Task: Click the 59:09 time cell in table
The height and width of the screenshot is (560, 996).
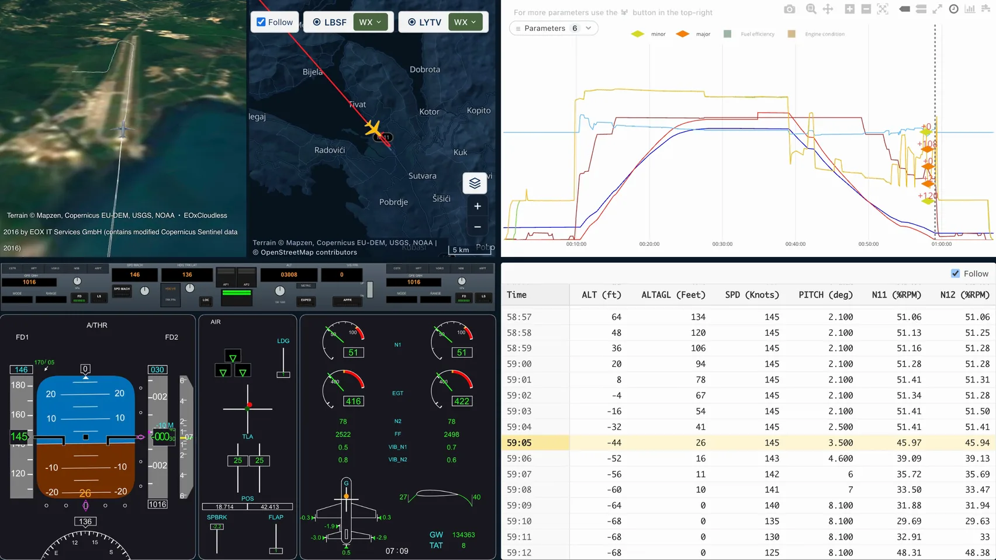Action: (x=519, y=505)
